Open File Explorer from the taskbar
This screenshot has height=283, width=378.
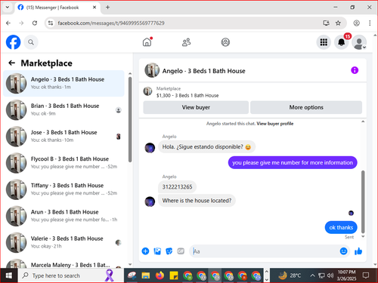click(146, 275)
